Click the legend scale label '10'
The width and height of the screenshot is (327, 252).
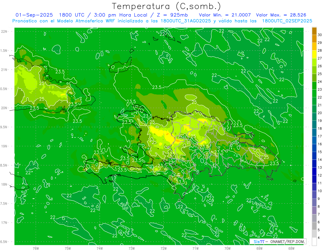click(x=320, y=191)
